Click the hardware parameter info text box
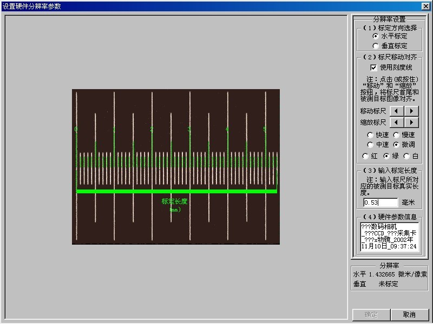The image size is (433, 324). (x=389, y=237)
